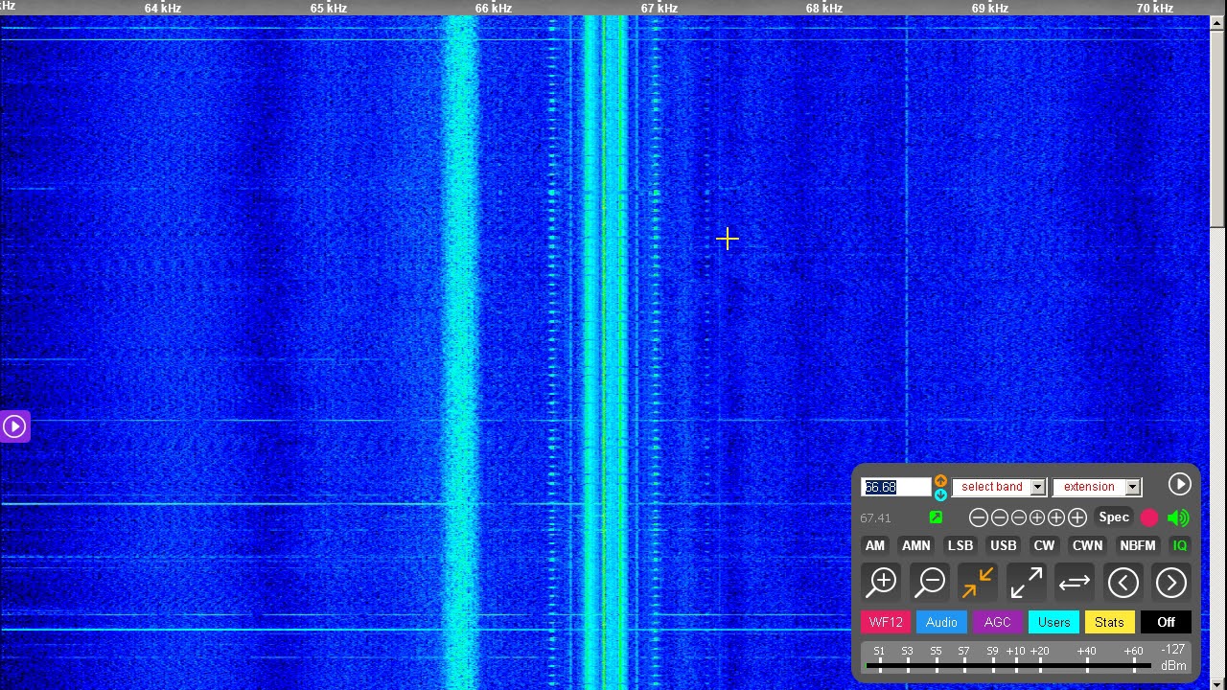Click the -127 dBm signal level readout

click(x=1173, y=657)
